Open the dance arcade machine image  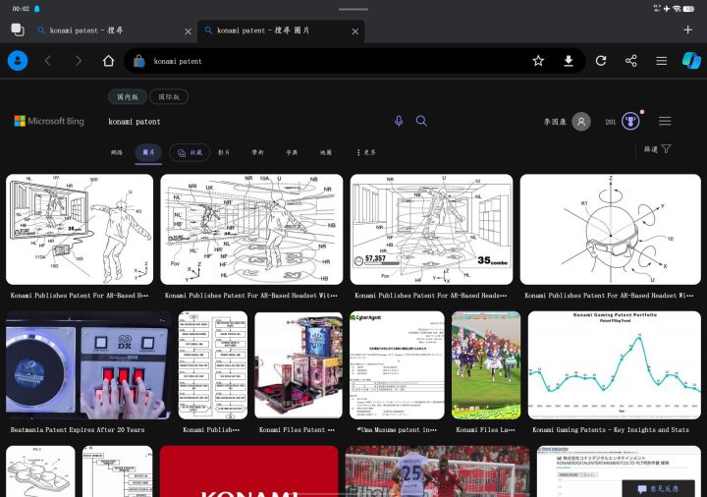(299, 364)
